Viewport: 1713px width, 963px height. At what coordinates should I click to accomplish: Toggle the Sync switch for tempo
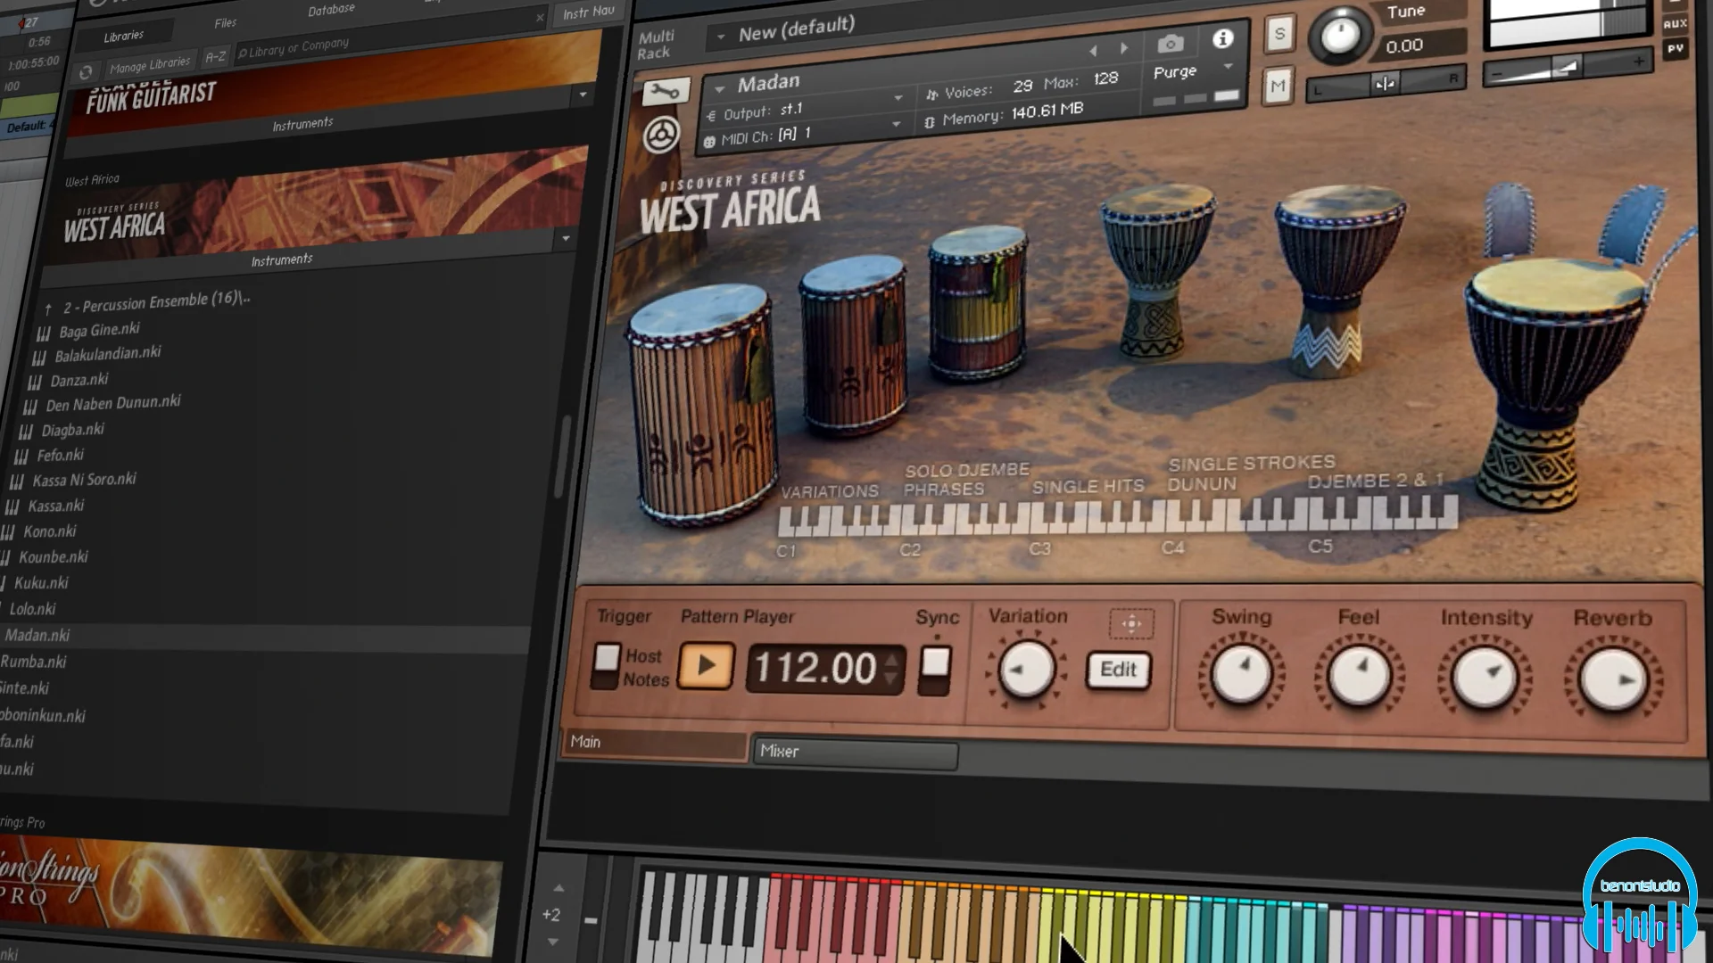pyautogui.click(x=934, y=671)
